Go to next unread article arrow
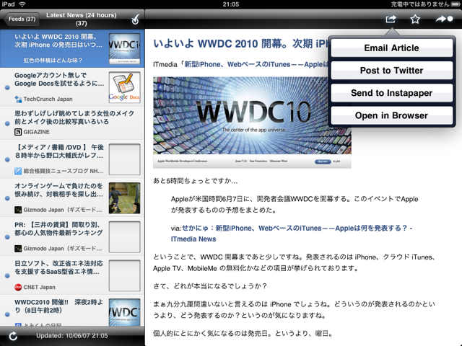Image resolution: width=462 pixels, height=346 pixels. (443, 19)
